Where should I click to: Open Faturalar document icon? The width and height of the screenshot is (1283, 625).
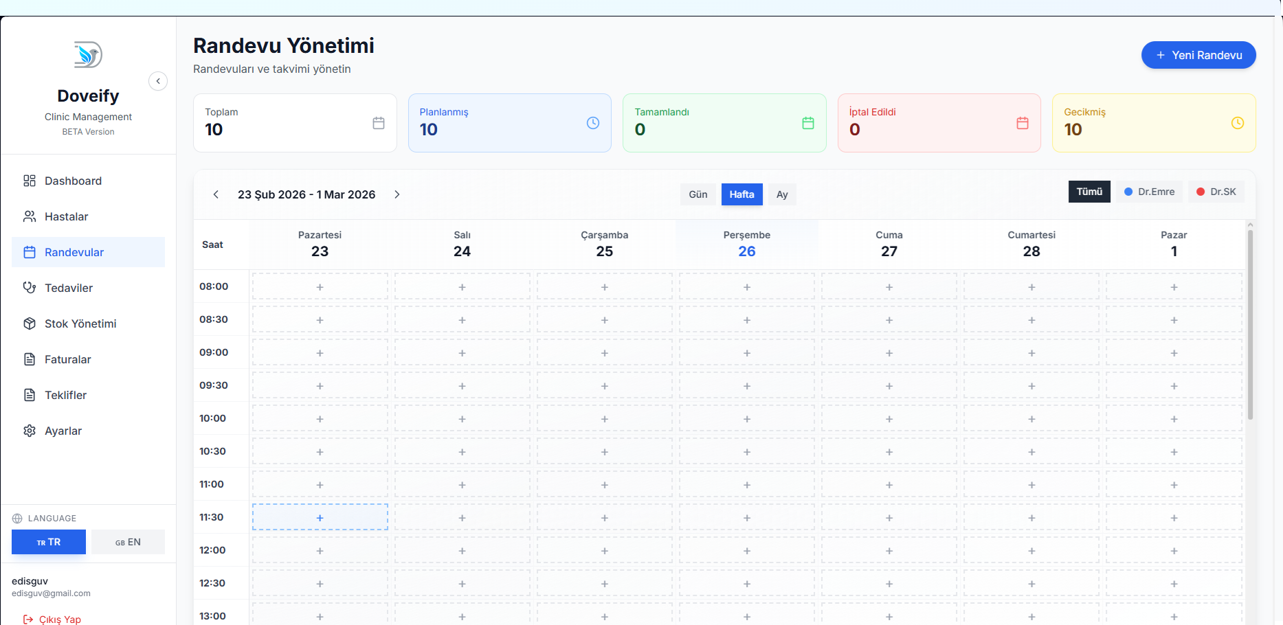[x=30, y=359]
